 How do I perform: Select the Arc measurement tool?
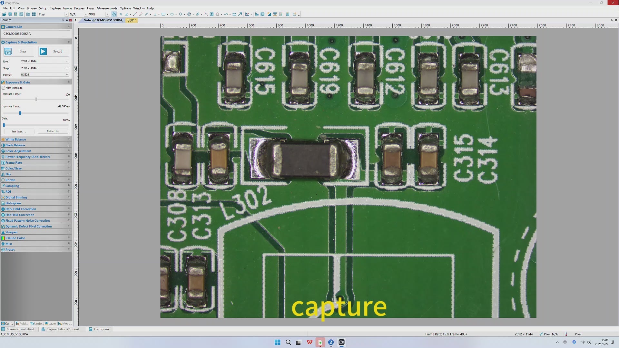(206, 14)
